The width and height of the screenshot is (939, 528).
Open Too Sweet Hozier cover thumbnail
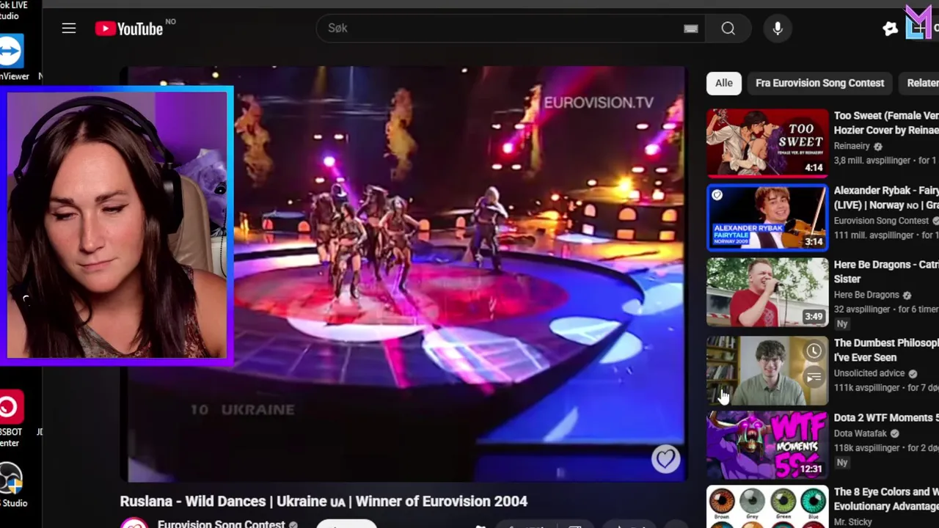click(x=767, y=143)
